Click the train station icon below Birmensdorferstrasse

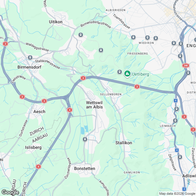(x=81, y=35)
